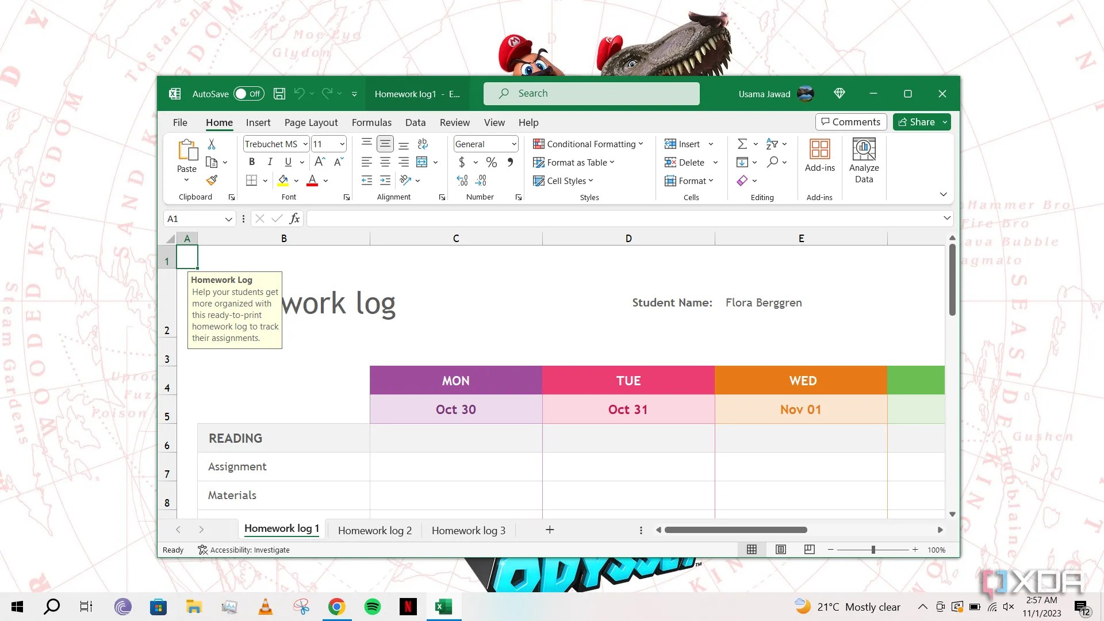Switch to the Formulas ribbon tab
Screen dimensions: 1104x621
click(x=371, y=122)
